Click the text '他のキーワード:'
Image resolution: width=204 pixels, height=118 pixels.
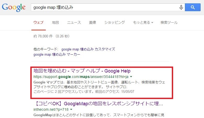point(46,49)
